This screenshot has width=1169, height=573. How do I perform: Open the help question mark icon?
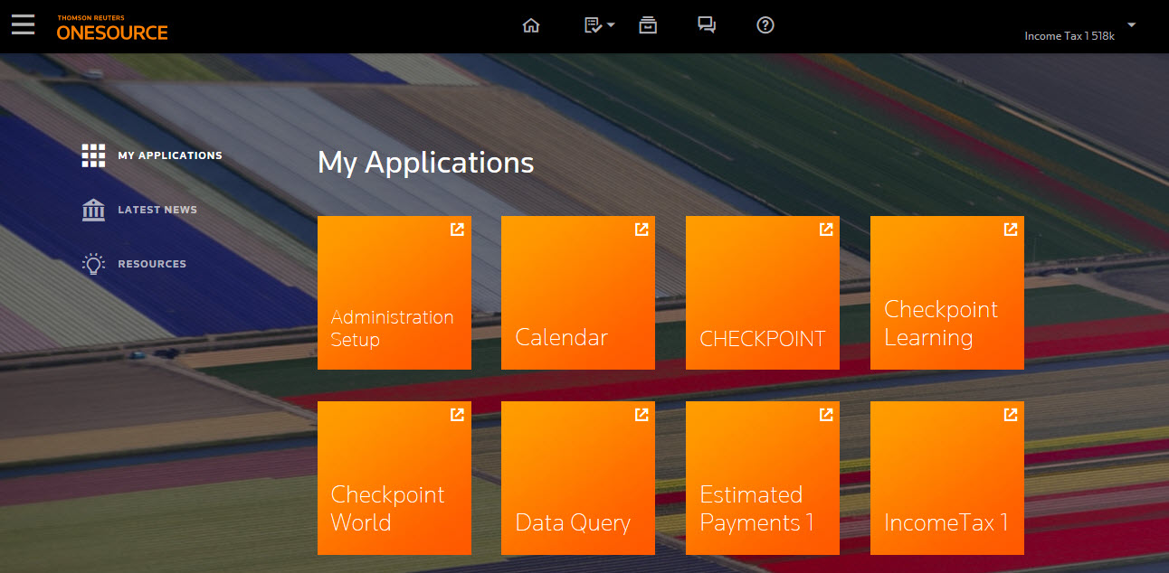(765, 25)
